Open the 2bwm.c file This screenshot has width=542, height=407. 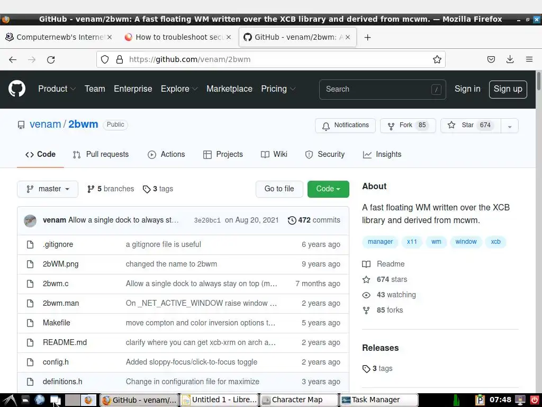[56, 284]
